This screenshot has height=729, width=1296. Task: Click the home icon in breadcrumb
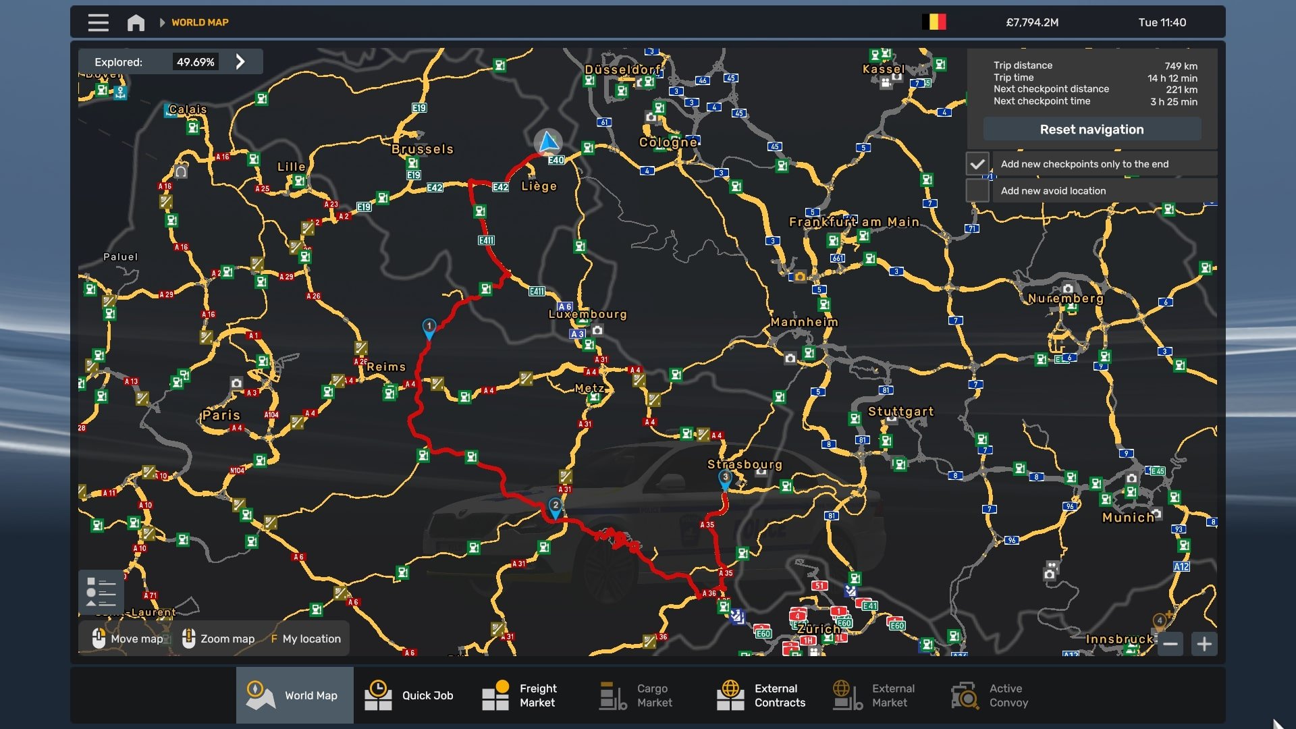(x=136, y=22)
